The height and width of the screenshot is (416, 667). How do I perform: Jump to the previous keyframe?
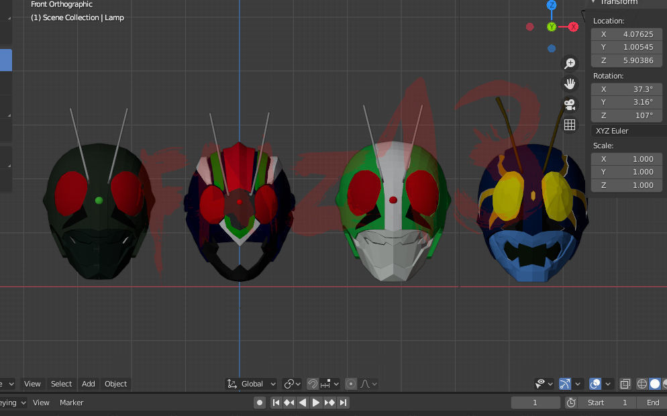tap(289, 403)
